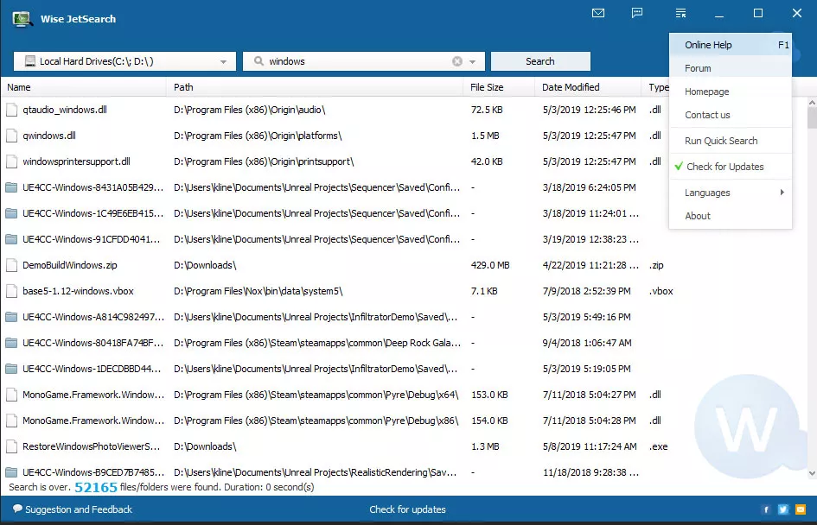Click the file icon of windowsprintersupport.dll

(x=11, y=161)
